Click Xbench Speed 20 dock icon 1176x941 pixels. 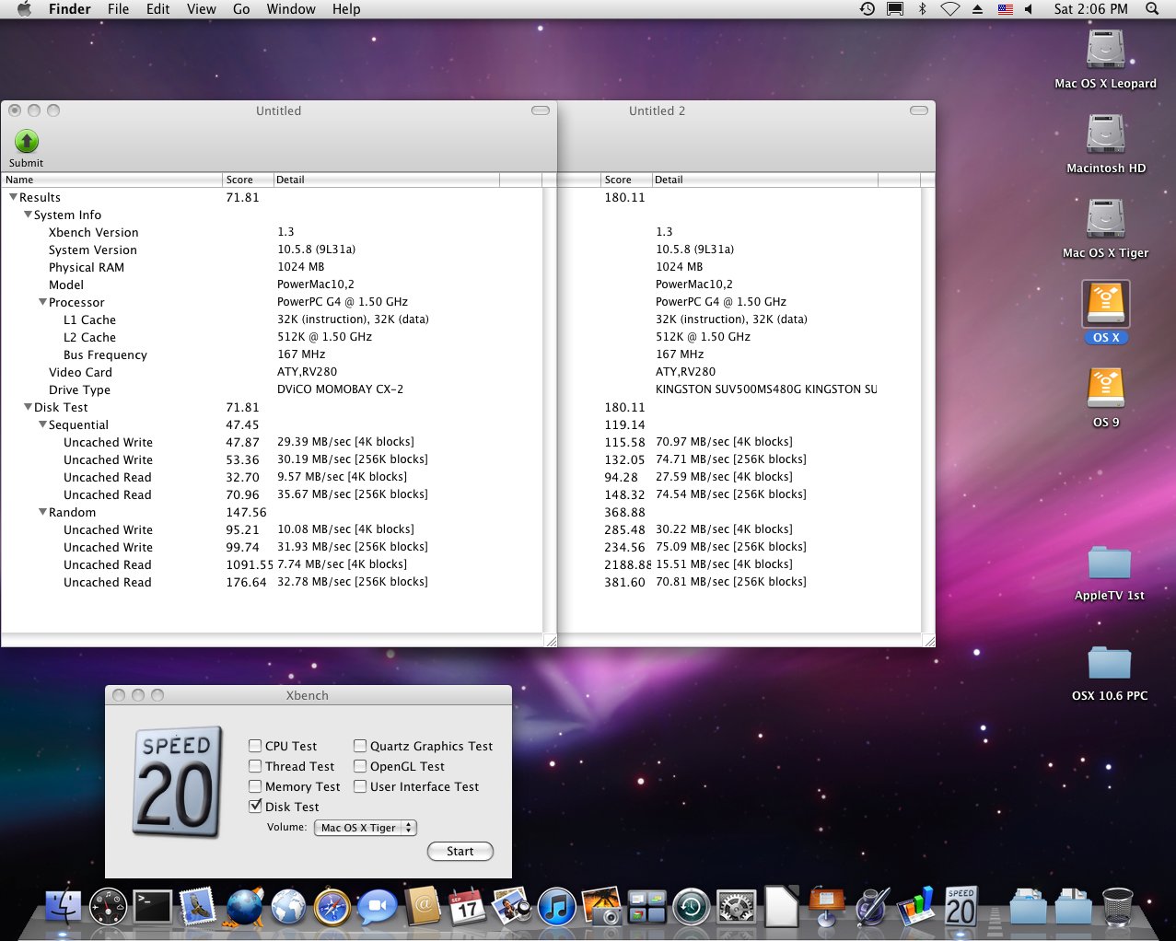point(961,906)
